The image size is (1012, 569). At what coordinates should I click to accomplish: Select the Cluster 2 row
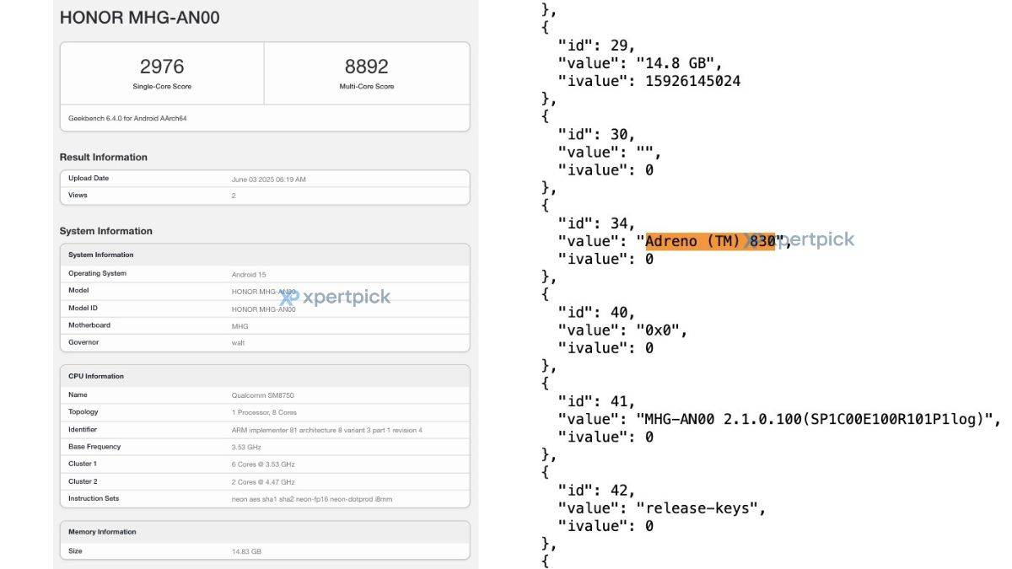click(x=264, y=481)
